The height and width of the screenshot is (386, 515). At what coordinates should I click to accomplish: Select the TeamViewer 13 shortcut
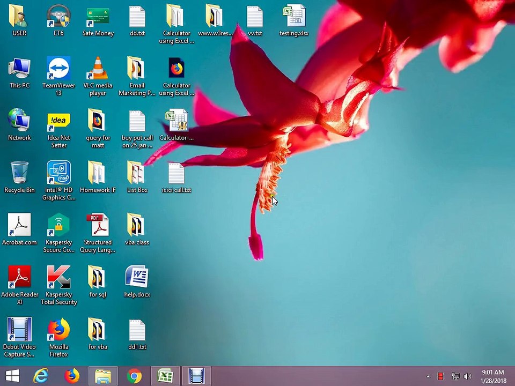pyautogui.click(x=58, y=69)
